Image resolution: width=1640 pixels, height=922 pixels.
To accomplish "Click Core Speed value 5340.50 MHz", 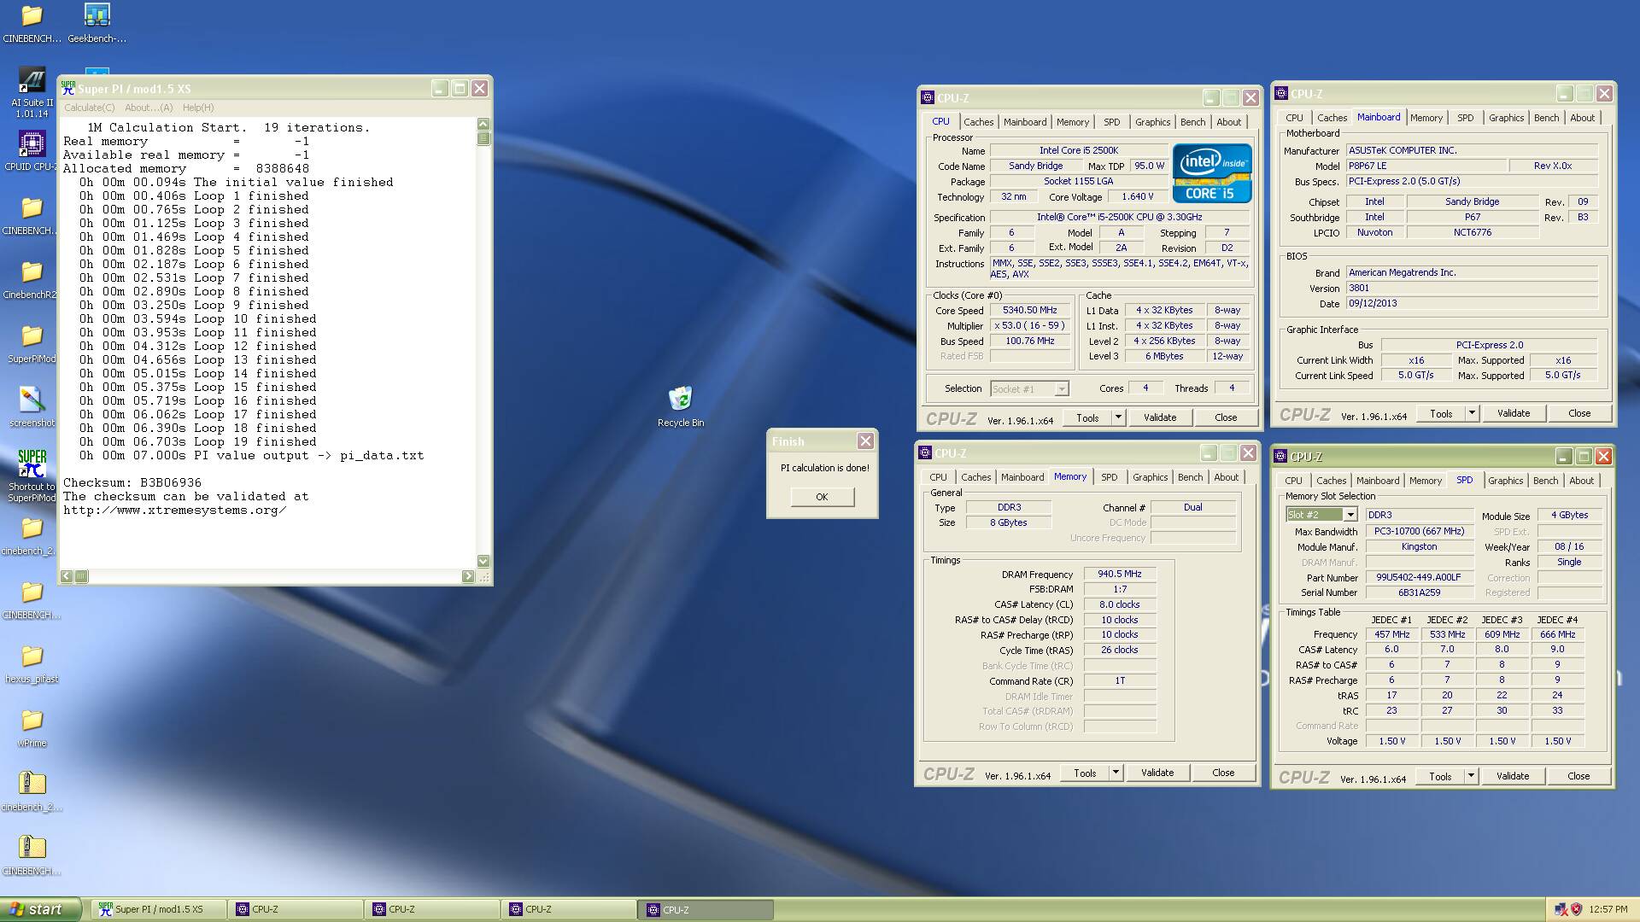I will click(x=1029, y=311).
